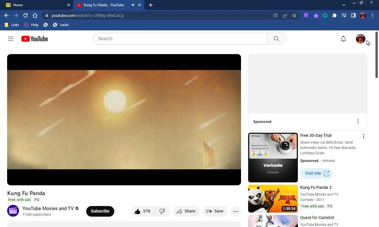Click the "176M subscribers" text
Viewport: 379px width, 227px height.
[37, 215]
